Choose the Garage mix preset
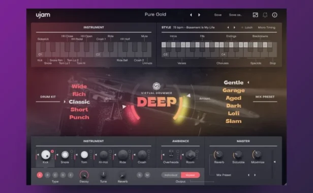 coord(234,90)
